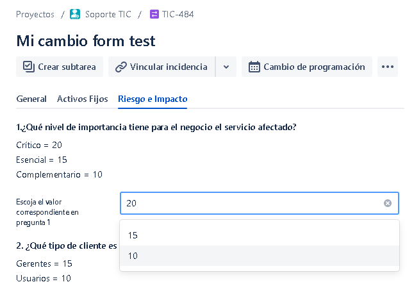Click the purple TIC-484 issue type icon
The image size is (414, 291).
pos(154,14)
